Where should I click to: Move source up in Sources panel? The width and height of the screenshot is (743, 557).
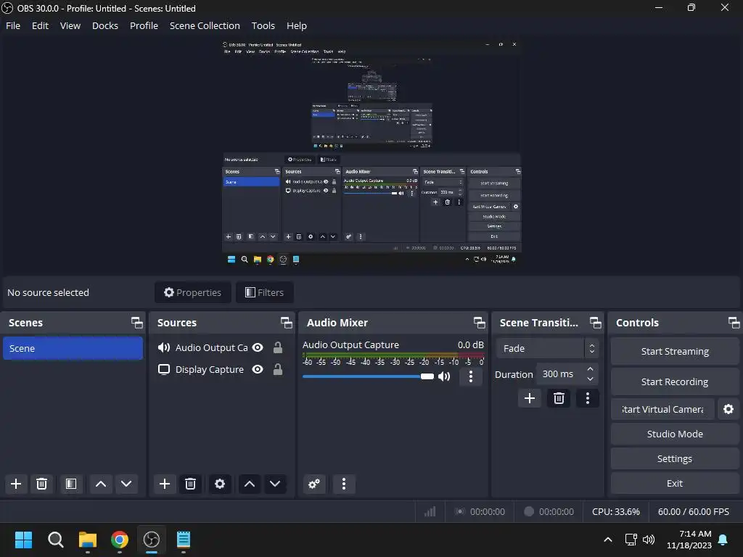click(250, 484)
